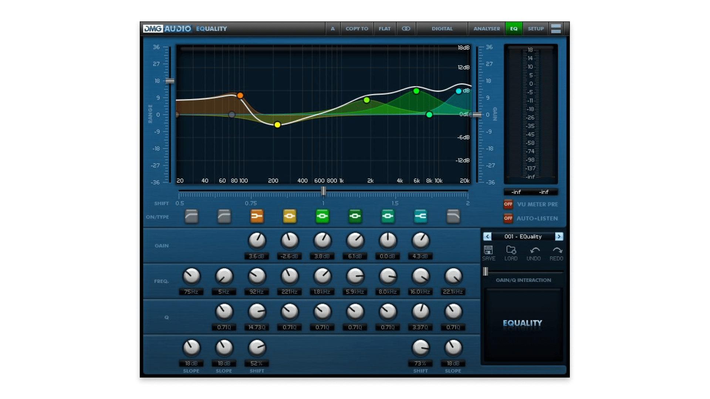This screenshot has width=710, height=399.
Task: Click the GAIN slider handle beside the graph
Action: point(477,115)
